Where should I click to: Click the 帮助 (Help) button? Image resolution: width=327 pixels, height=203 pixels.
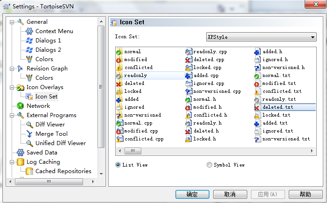[306, 194]
